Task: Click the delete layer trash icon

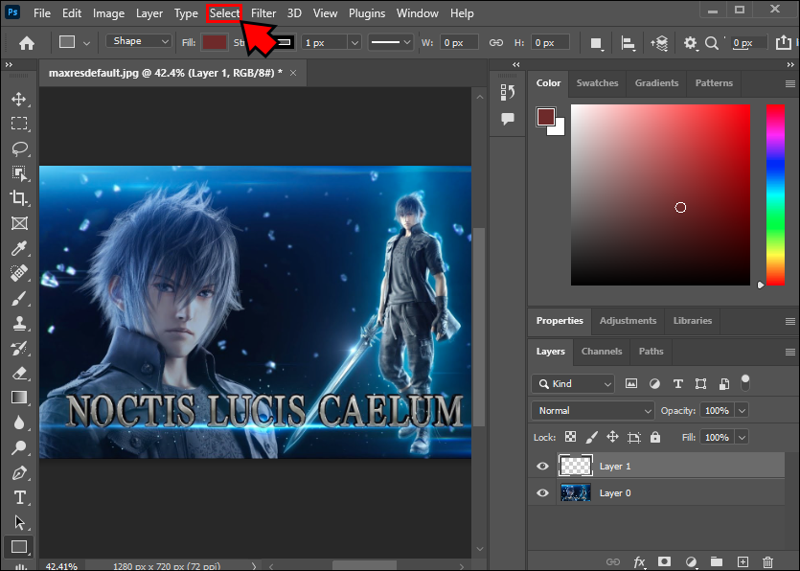Action: click(767, 561)
